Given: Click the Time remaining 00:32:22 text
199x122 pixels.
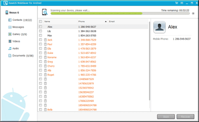Looking at the screenshot, I should click(x=175, y=10).
